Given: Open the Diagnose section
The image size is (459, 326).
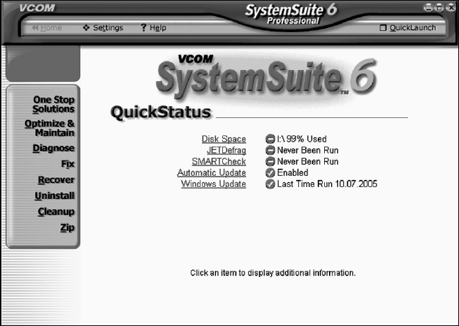Looking at the screenshot, I should click(x=54, y=149).
